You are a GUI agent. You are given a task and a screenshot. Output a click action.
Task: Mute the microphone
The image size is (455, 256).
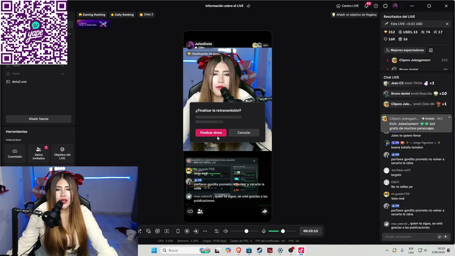tap(264, 231)
